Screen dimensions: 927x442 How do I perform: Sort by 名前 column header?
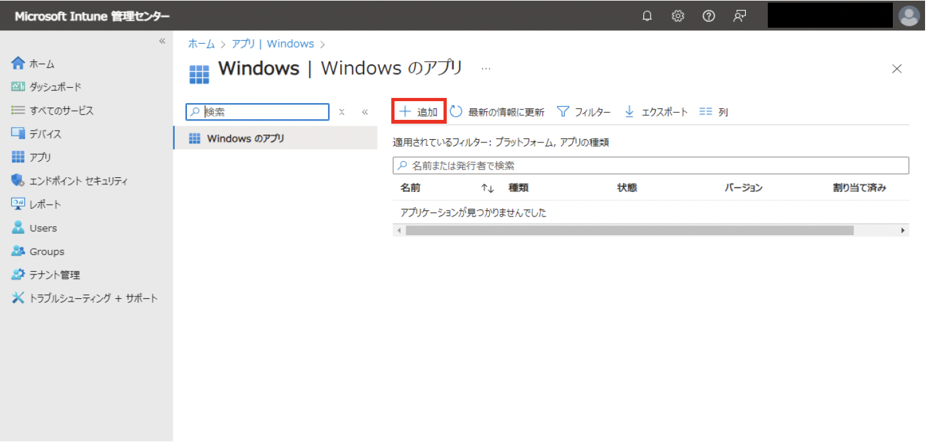click(x=410, y=188)
